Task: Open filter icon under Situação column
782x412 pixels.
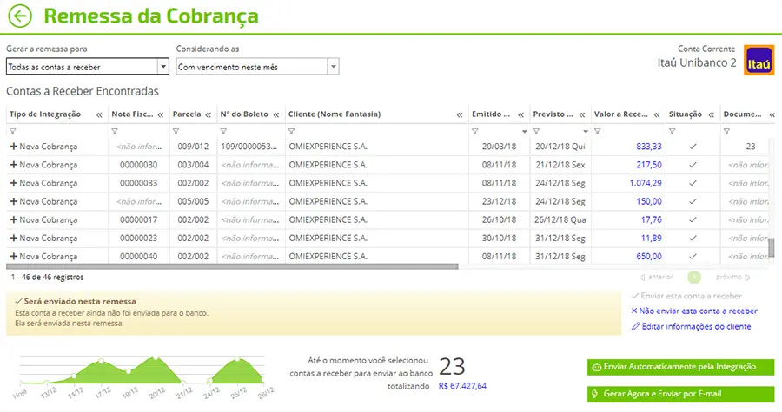Action: (673, 131)
